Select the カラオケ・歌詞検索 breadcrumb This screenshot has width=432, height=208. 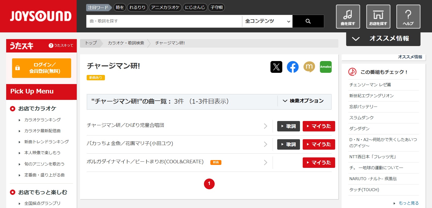point(126,43)
